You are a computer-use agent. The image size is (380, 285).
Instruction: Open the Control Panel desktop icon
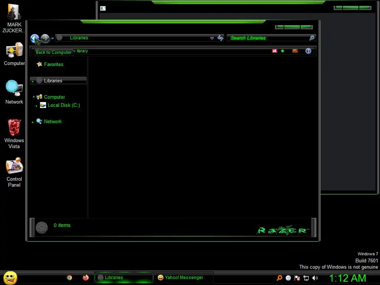(14, 172)
